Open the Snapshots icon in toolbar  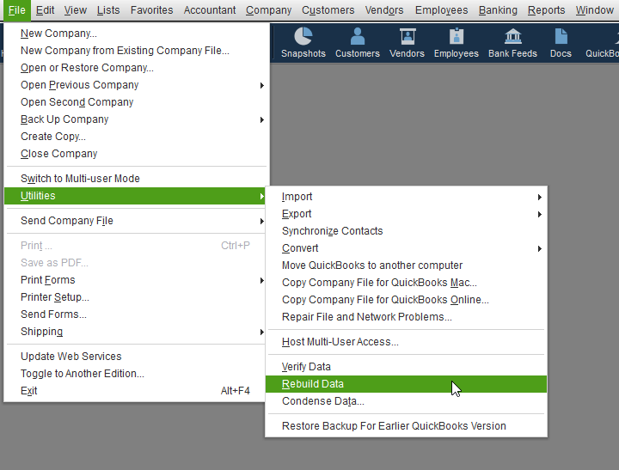point(303,43)
